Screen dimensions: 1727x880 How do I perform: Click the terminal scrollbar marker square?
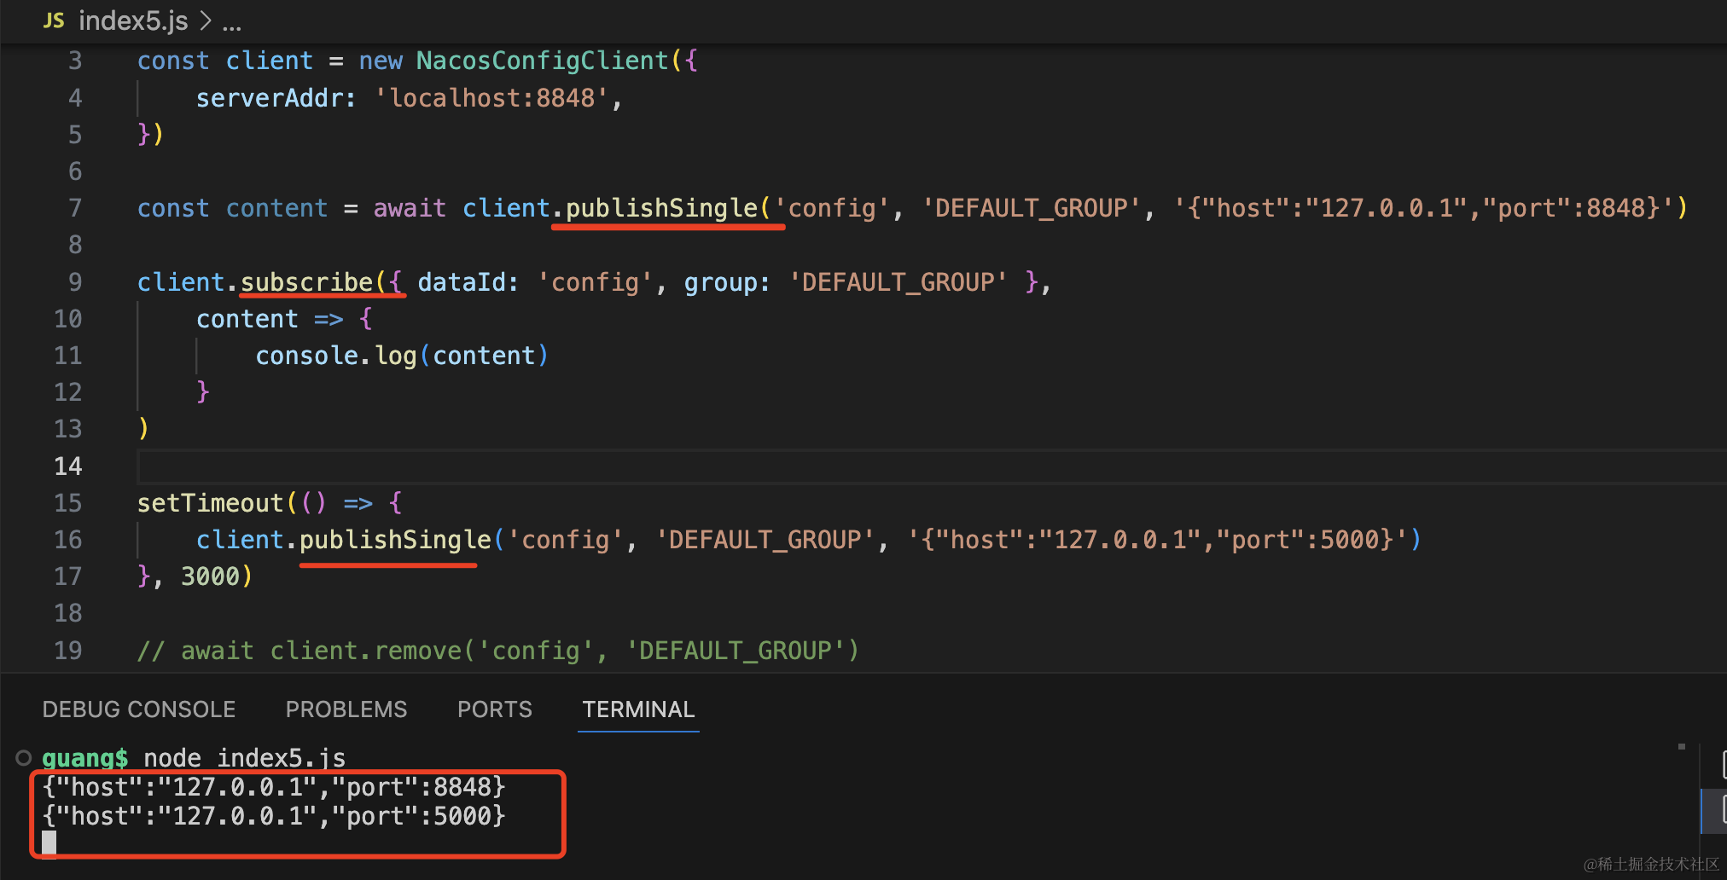click(1681, 747)
